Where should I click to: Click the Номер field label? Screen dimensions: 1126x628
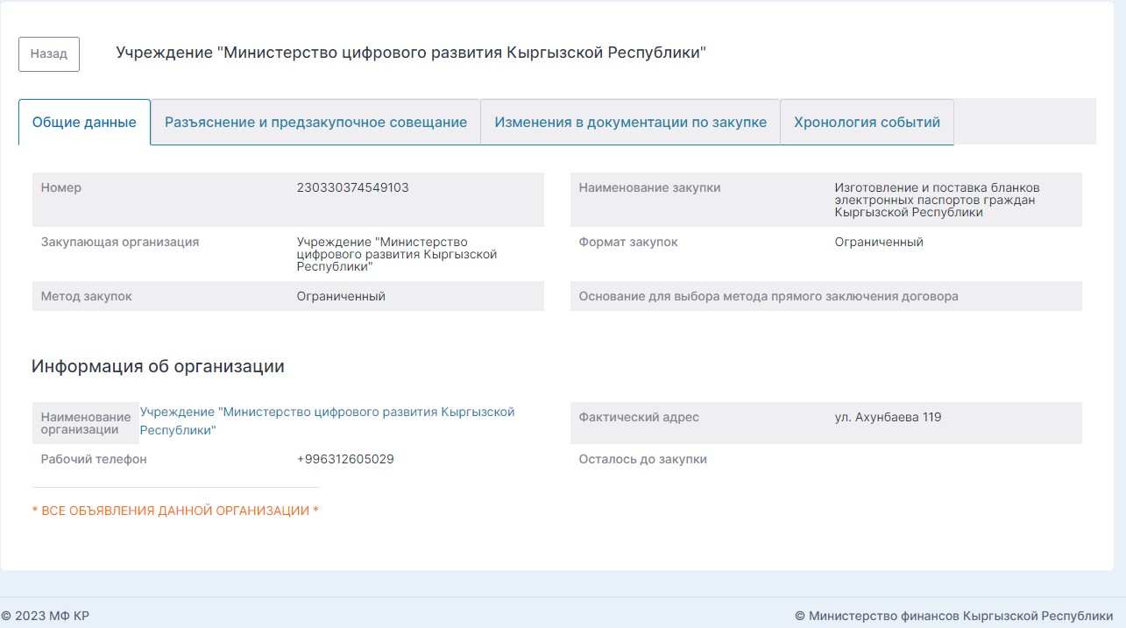(61, 188)
